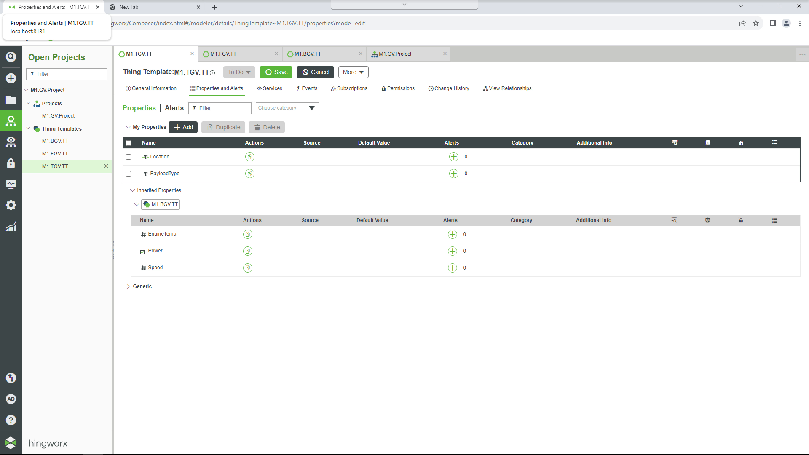
Task: Toggle the select-all header checkbox
Action: [x=129, y=143]
